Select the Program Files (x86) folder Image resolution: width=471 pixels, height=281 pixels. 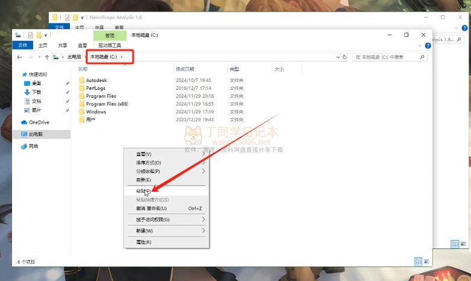point(107,104)
